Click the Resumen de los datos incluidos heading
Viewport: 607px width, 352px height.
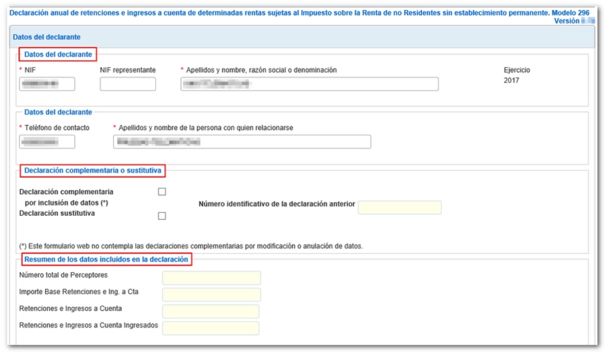(x=106, y=260)
